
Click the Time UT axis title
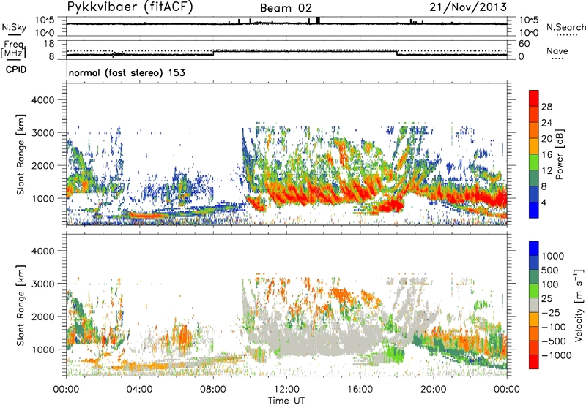pos(286,401)
